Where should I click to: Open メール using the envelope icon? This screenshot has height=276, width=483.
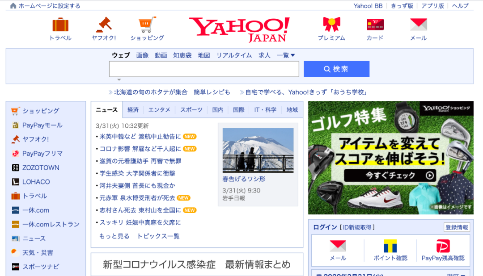418,27
